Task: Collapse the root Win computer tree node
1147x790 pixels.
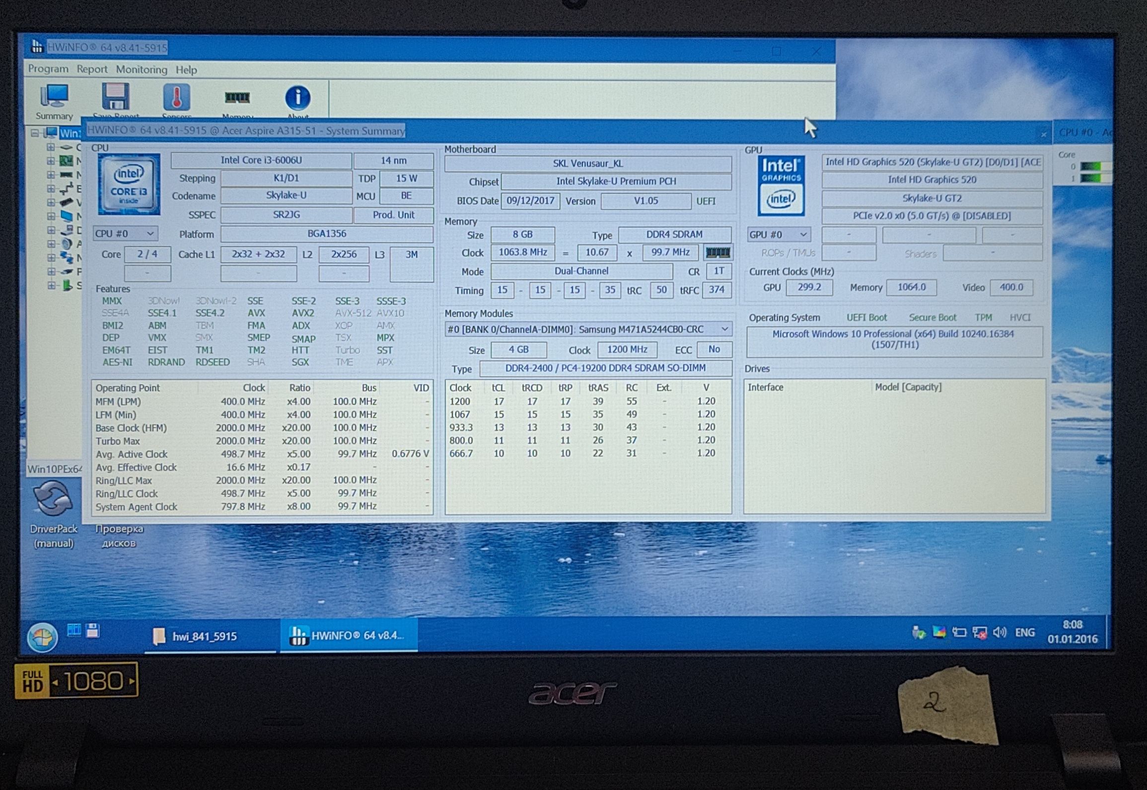Action: [35, 133]
